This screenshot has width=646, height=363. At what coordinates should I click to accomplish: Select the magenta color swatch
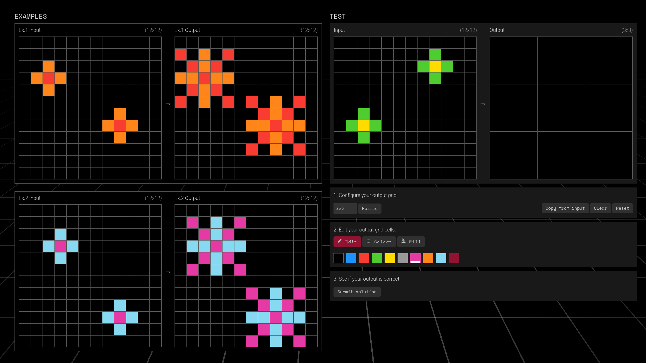[x=415, y=258]
